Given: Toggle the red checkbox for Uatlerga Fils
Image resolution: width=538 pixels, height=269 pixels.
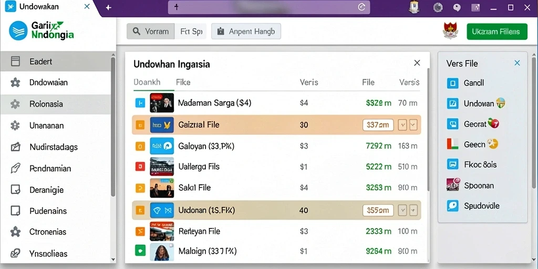Looking at the screenshot, I should pos(140,167).
